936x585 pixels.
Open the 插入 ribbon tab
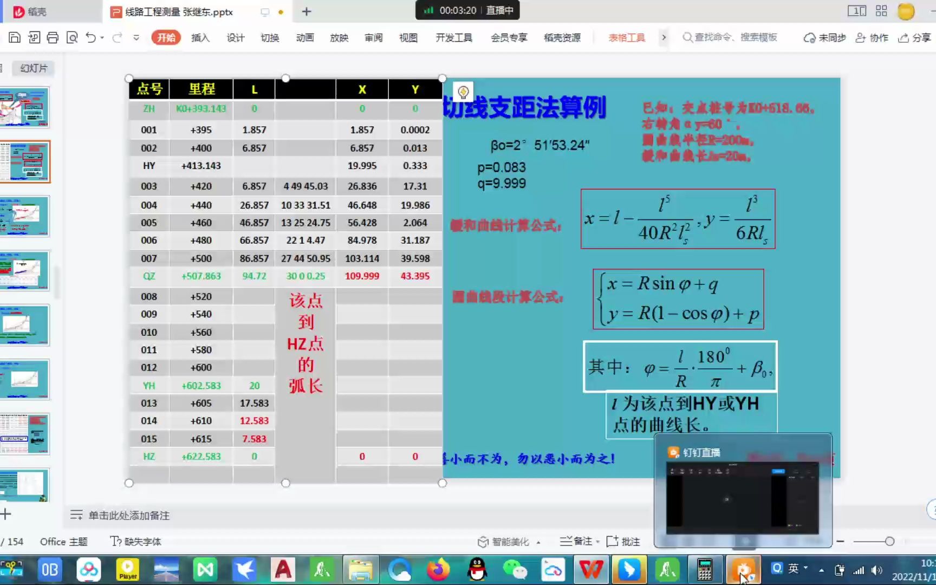point(200,37)
